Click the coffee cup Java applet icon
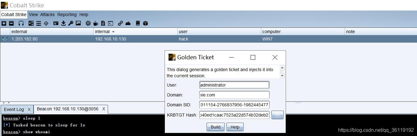This screenshot has width=417, height=136. 96,23
